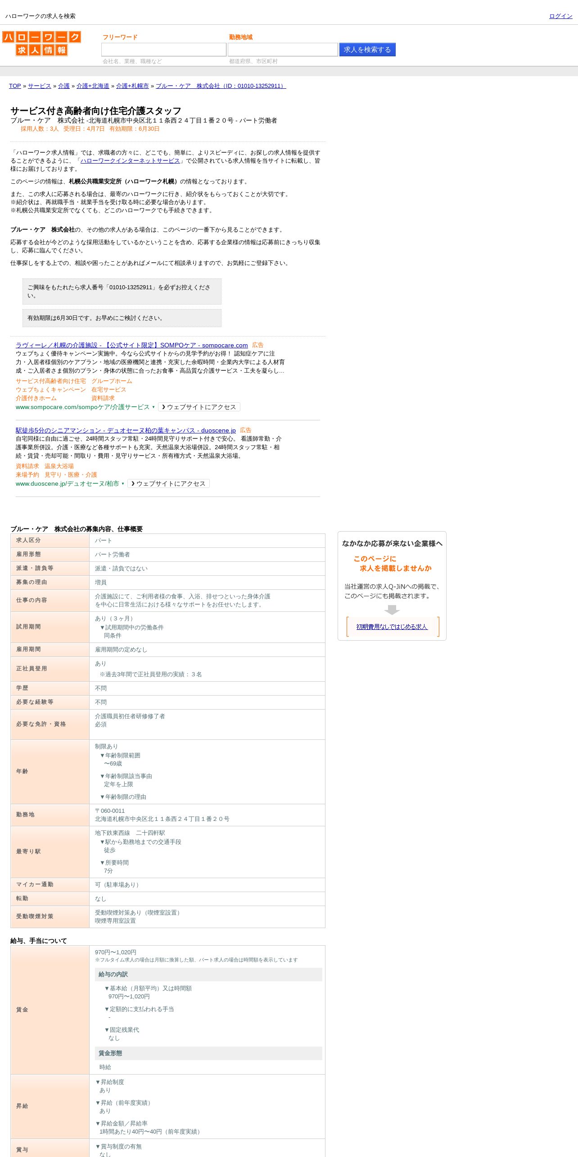Image resolution: width=578 pixels, height=1157 pixels.
Task: Click サービス付高齢者向け住宅 ad sitelink
Action: point(51,381)
